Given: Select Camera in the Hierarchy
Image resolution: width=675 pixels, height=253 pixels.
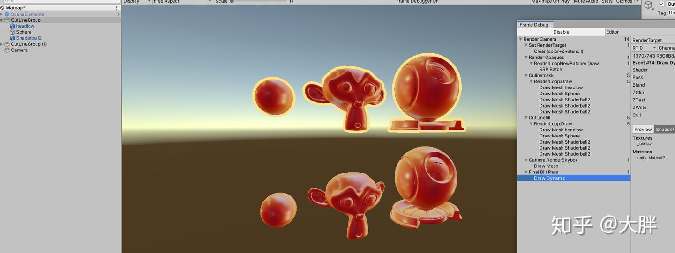Looking at the screenshot, I should [19, 51].
